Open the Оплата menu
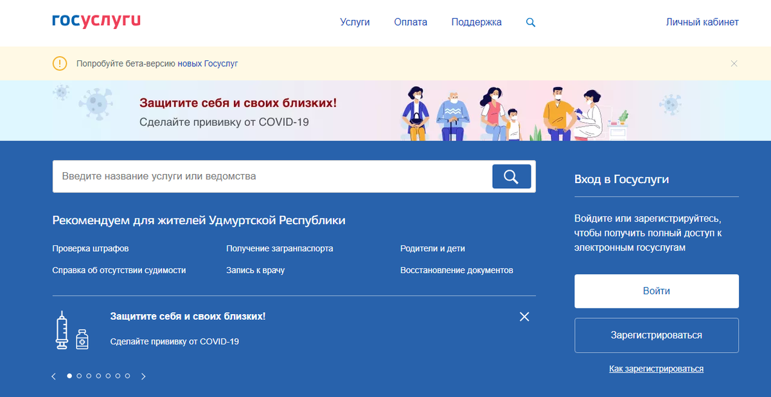771x397 pixels. click(x=411, y=22)
